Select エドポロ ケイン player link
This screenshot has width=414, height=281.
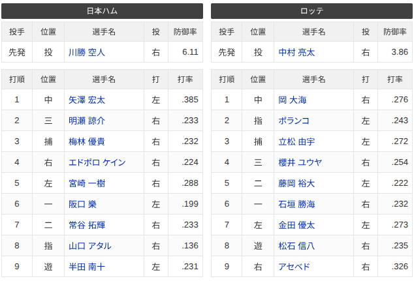pos(97,162)
